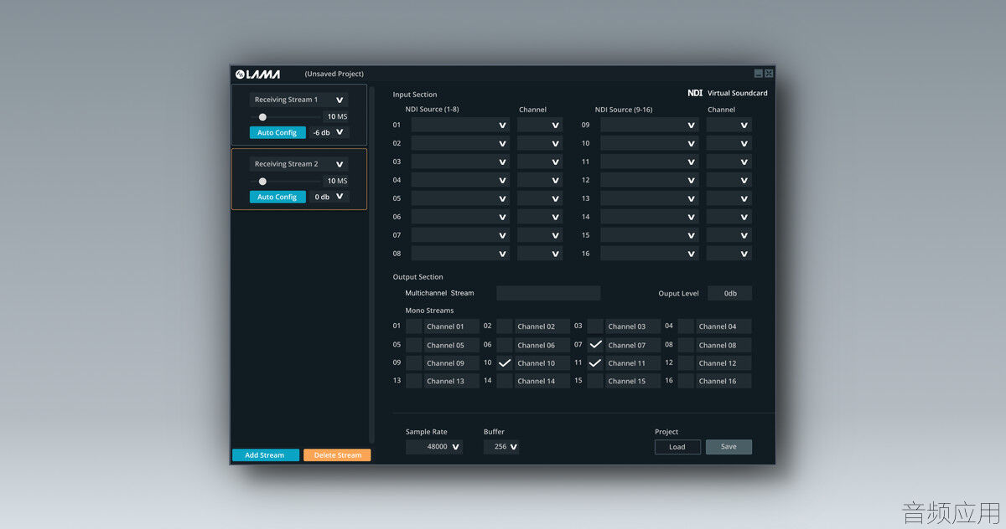This screenshot has width=1006, height=529.
Task: Click Auto Config for Receiving Stream 1
Action: click(277, 132)
